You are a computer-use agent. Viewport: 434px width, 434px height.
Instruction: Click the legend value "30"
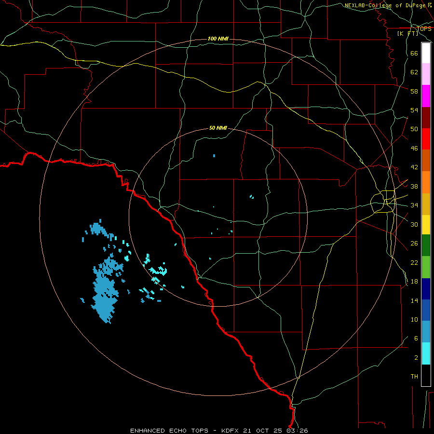(414, 224)
